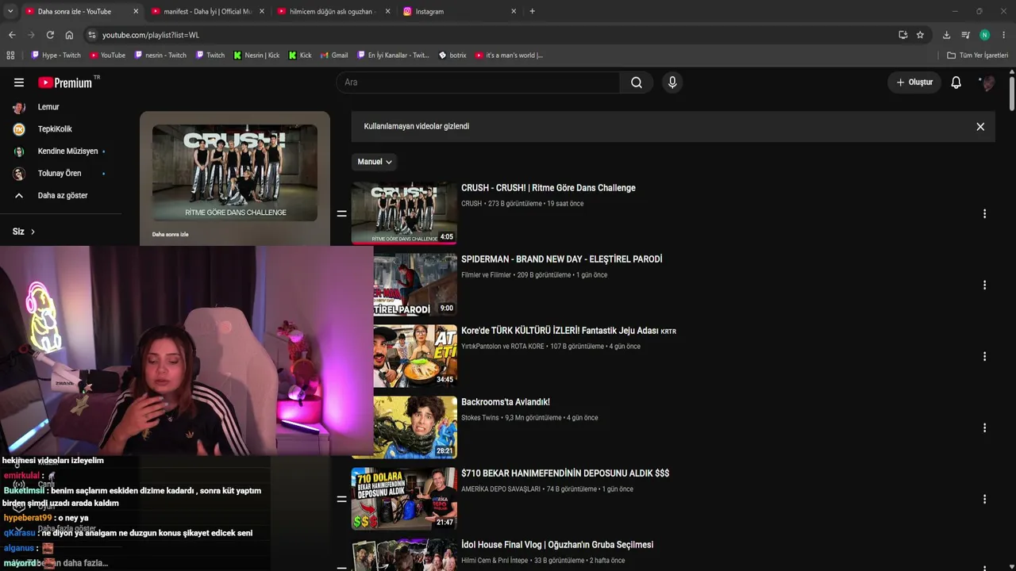1016x571 pixels.
Task: Reload the current page
Action: pos(50,35)
